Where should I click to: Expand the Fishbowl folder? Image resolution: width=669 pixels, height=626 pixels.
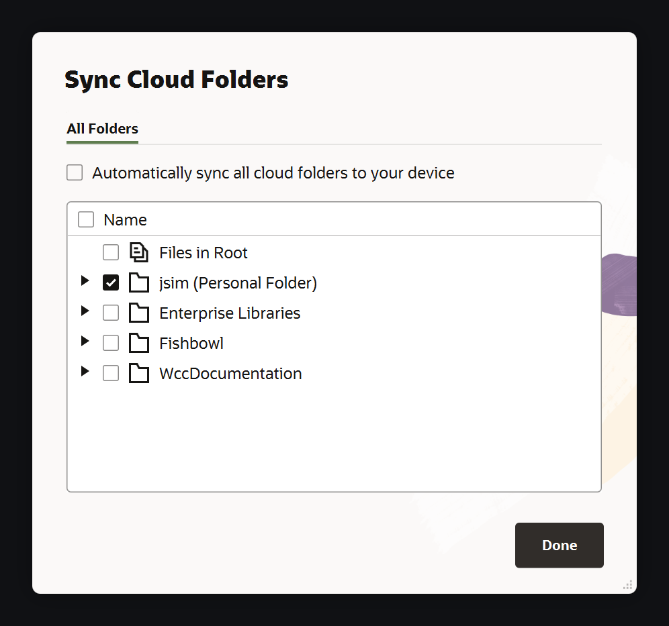click(85, 341)
